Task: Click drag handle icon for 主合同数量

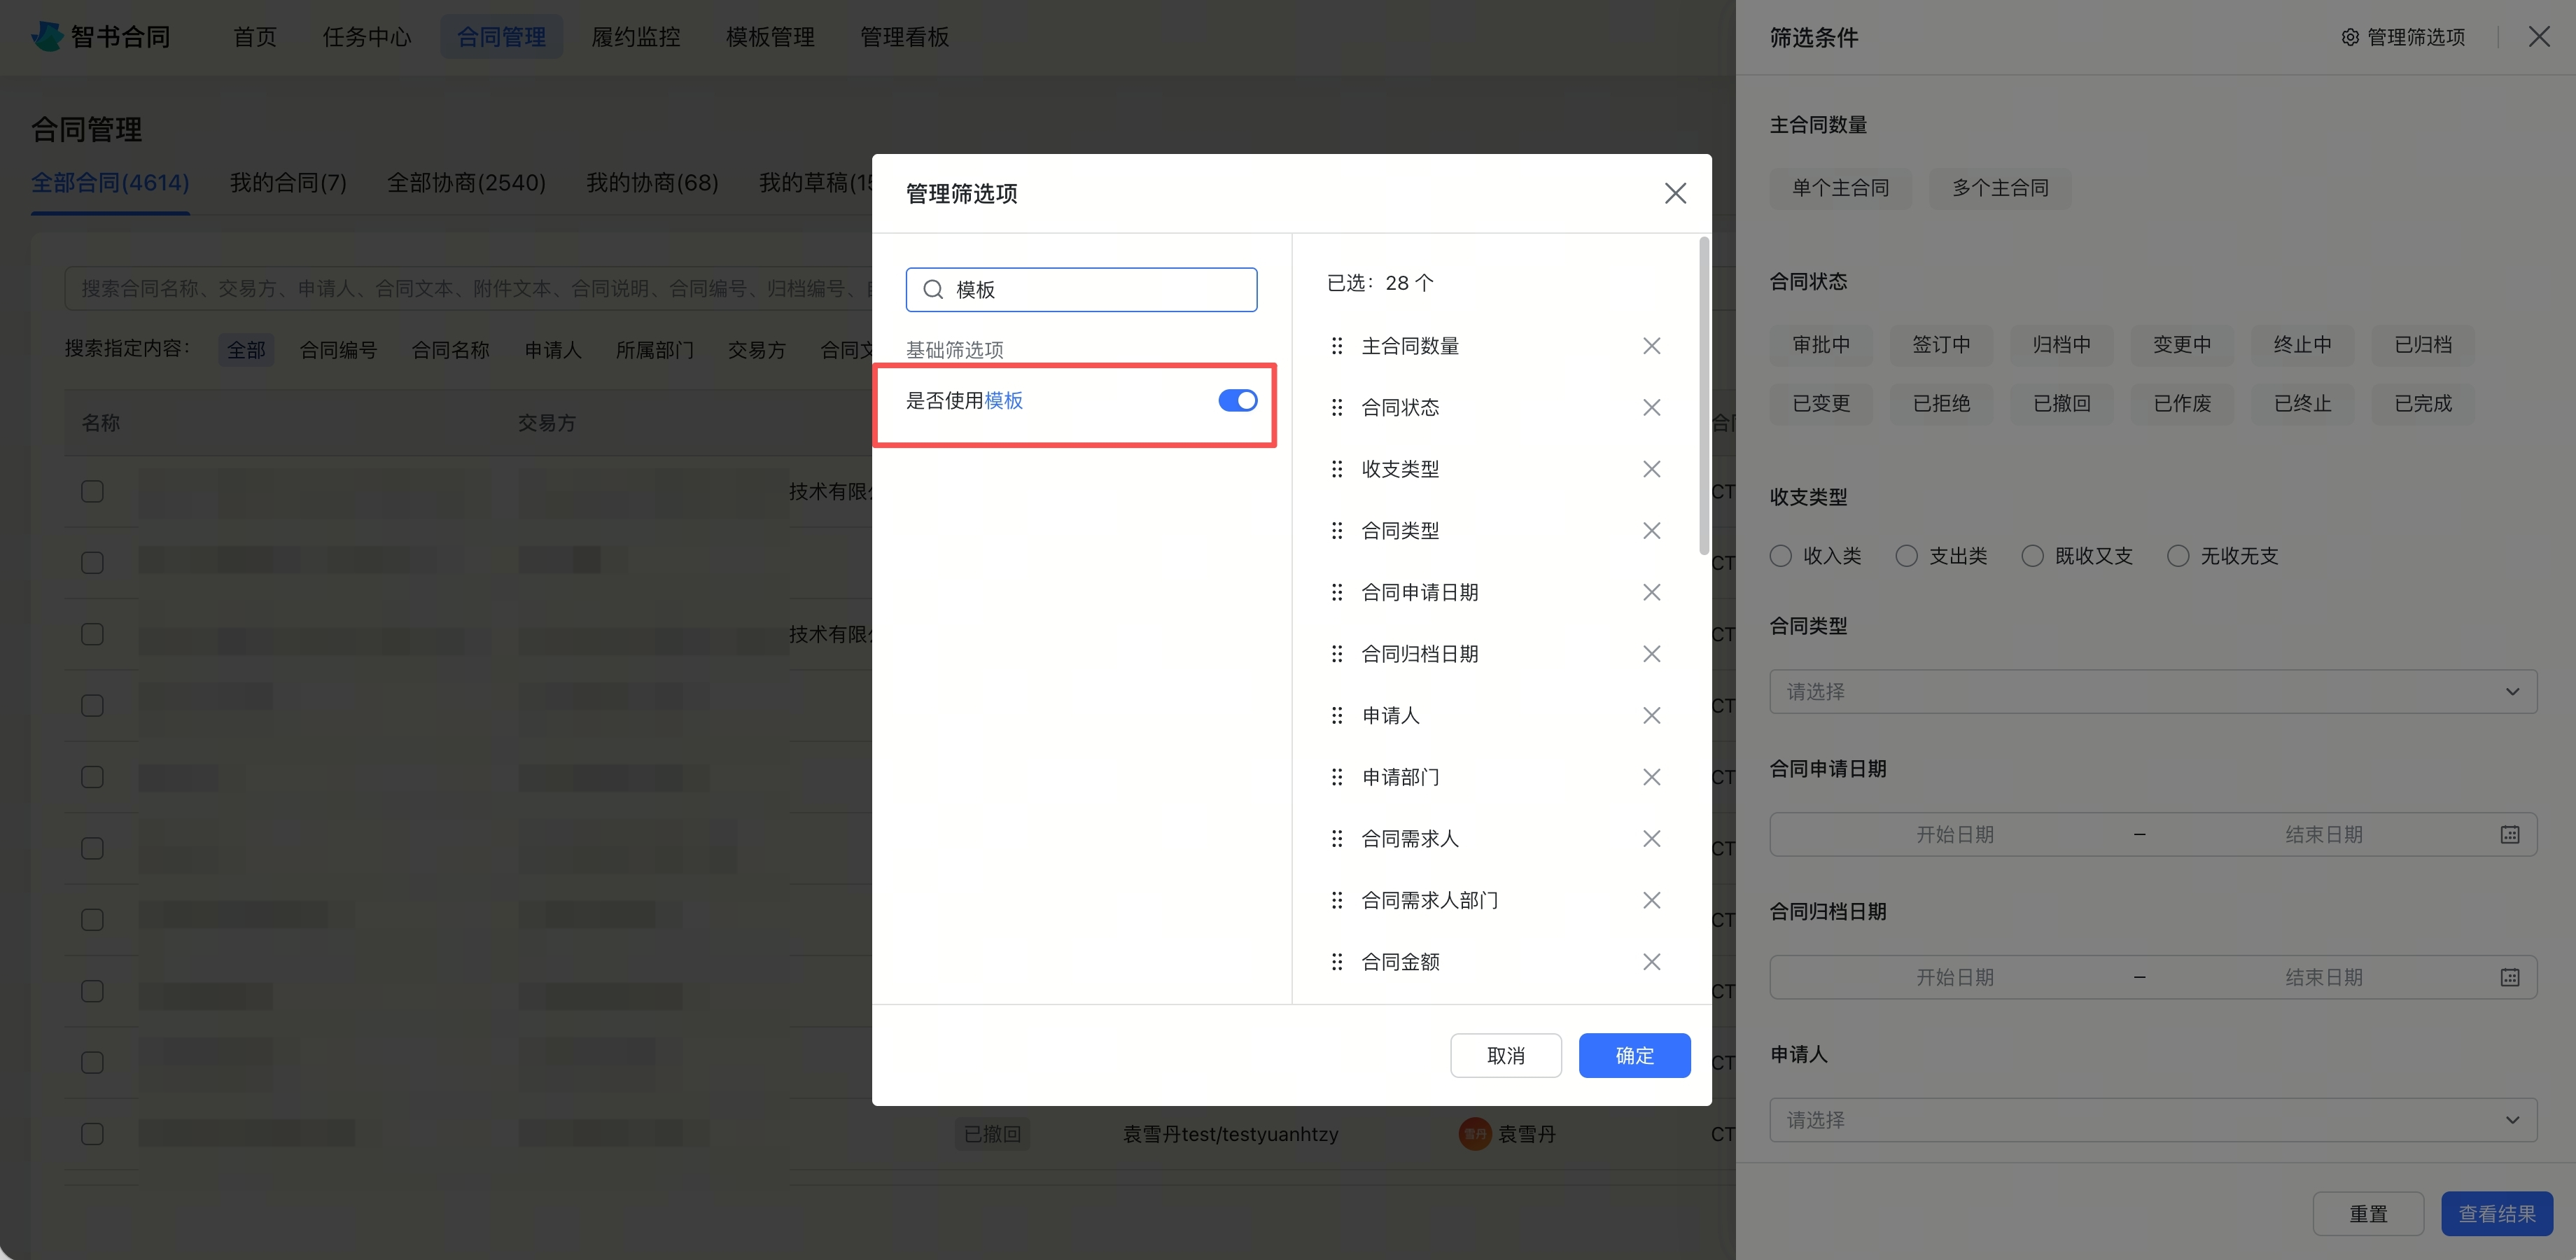Action: click(x=1337, y=346)
